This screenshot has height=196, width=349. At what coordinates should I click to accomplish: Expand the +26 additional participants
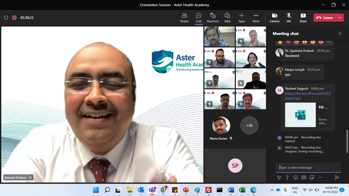click(x=249, y=125)
